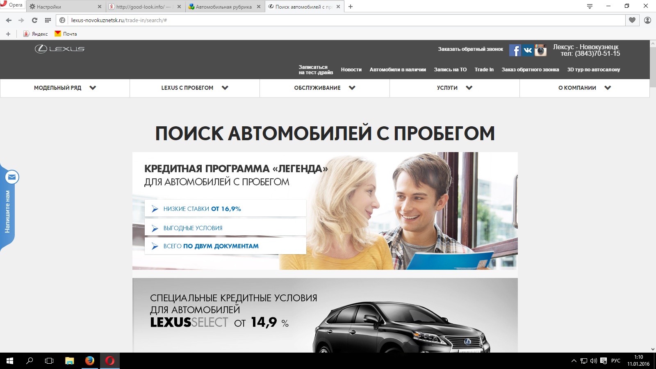
Task: Click the page down scroll arrow
Action: (653, 349)
